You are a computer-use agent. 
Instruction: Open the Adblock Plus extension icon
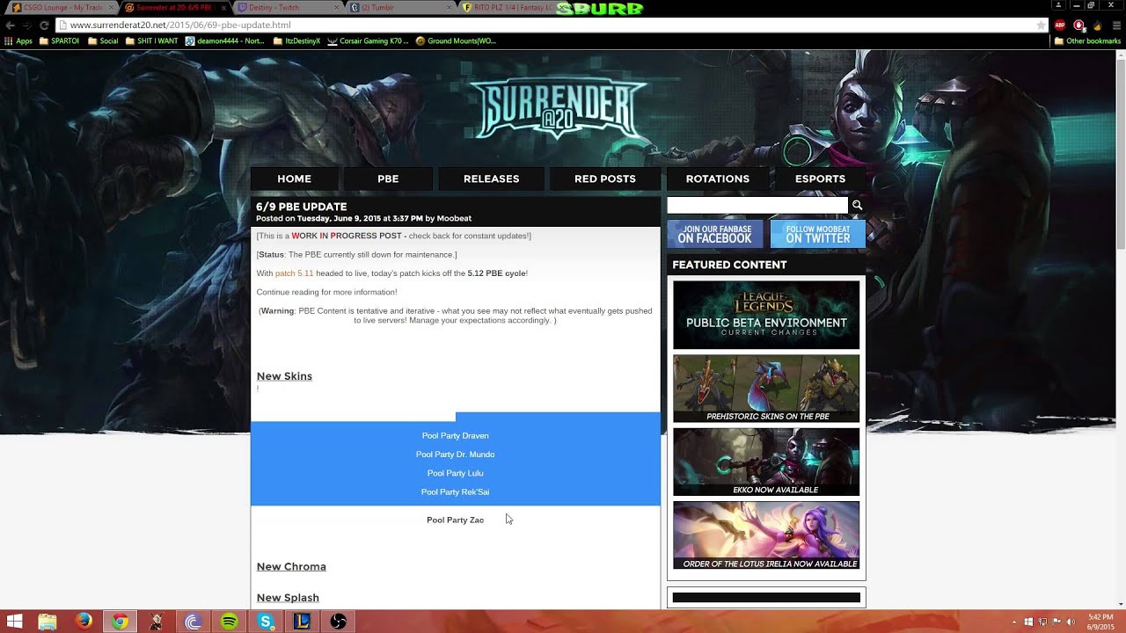coord(1060,25)
